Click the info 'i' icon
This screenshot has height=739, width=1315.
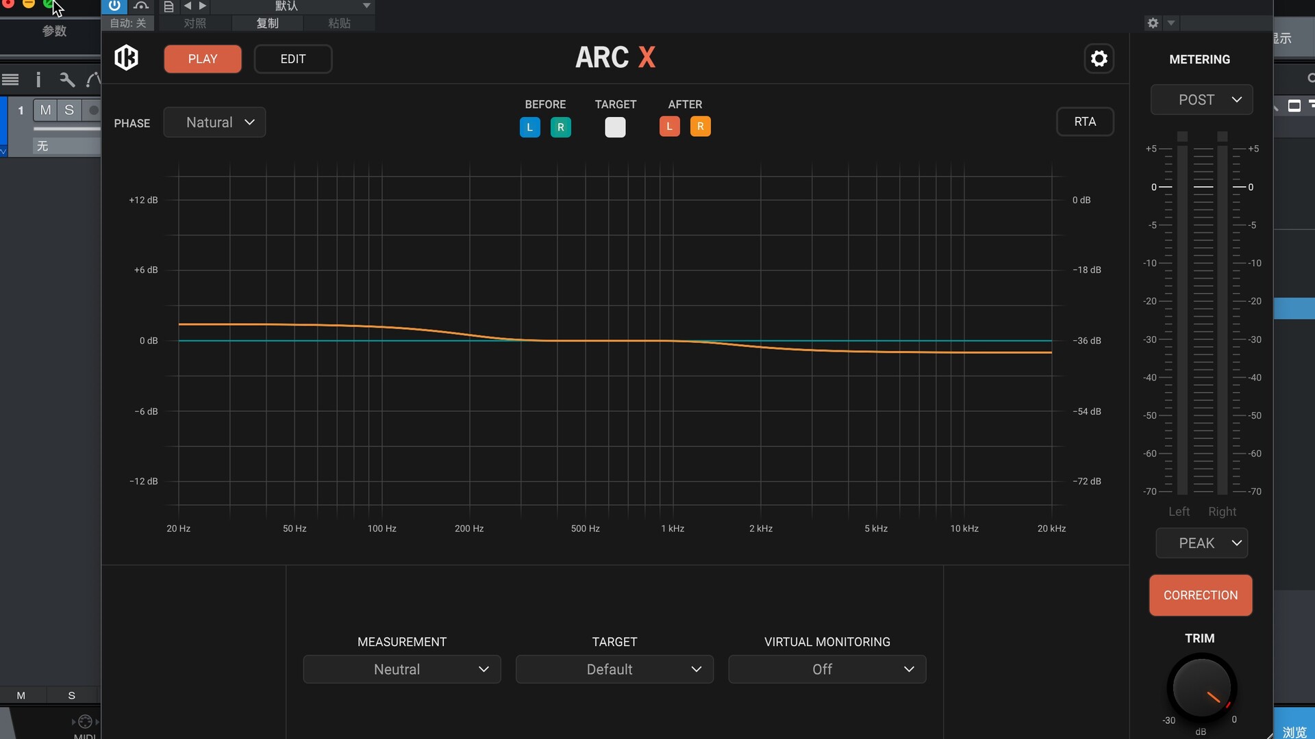(x=38, y=80)
